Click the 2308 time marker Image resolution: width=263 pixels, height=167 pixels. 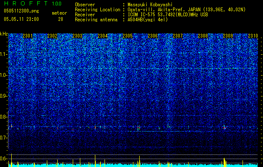click(203, 36)
